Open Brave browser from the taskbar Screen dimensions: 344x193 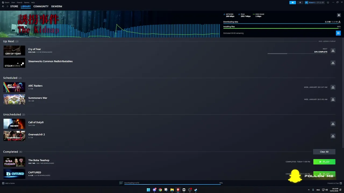[x=178, y=190]
